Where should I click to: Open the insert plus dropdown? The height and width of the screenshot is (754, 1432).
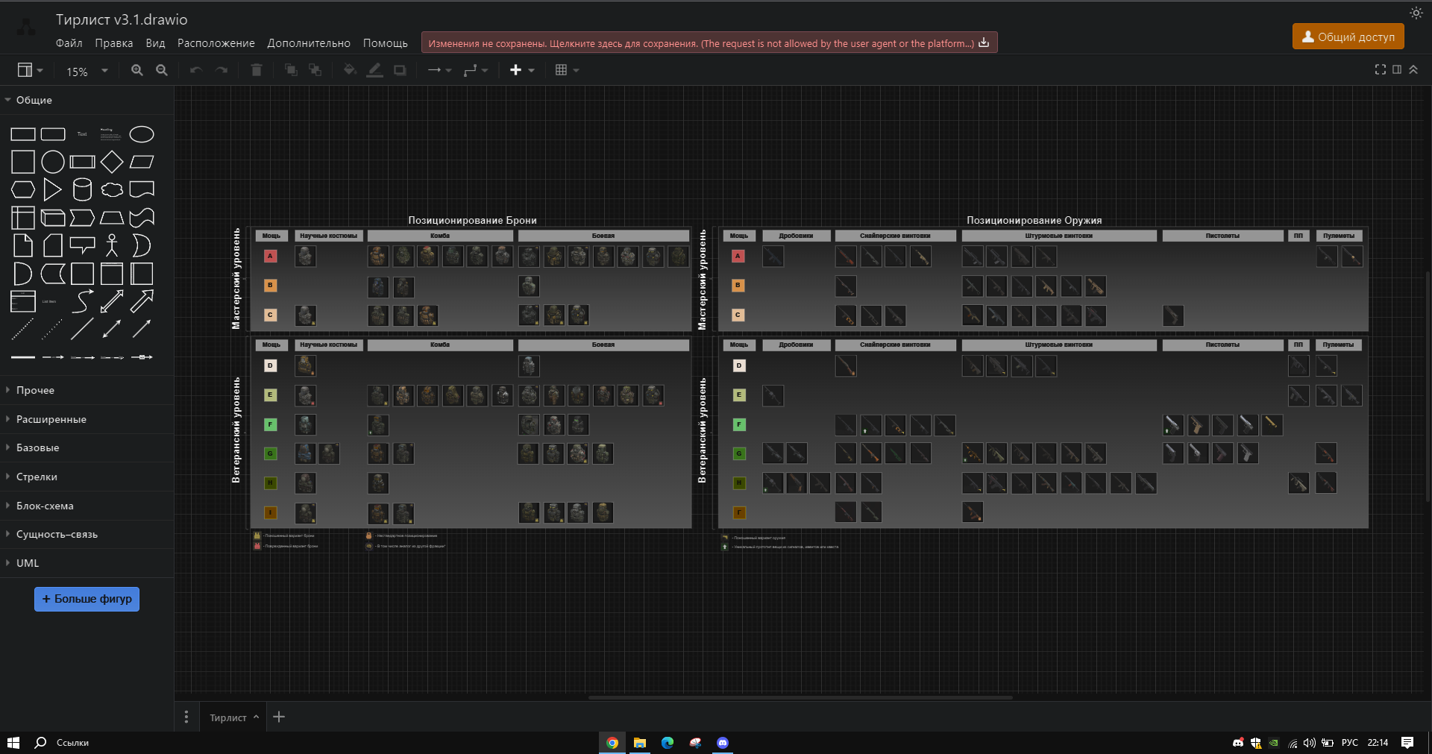click(x=522, y=70)
